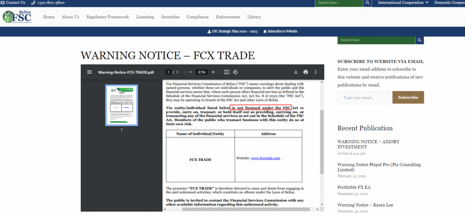Open the Regulatory Framework menu
The image size is (465, 216).
pyautogui.click(x=108, y=17)
